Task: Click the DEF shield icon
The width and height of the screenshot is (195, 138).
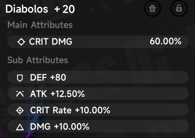Action: (x=20, y=78)
